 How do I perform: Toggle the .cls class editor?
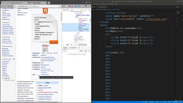pyautogui.click(x=85, y=51)
